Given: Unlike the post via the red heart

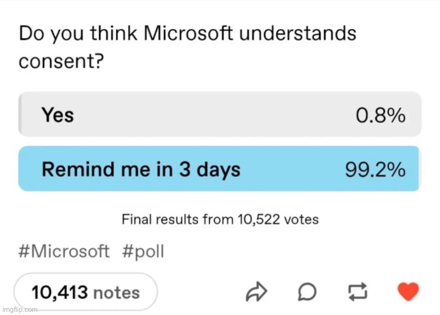Looking at the screenshot, I should tap(408, 292).
